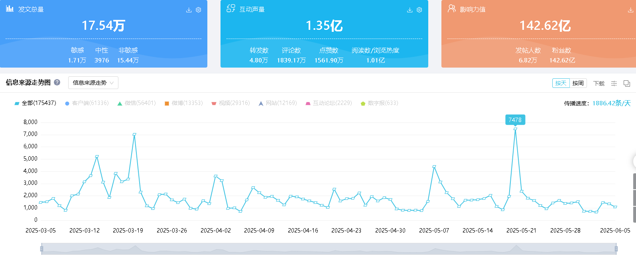Enable 视频 series in the legend
636x258 pixels.
(230, 103)
